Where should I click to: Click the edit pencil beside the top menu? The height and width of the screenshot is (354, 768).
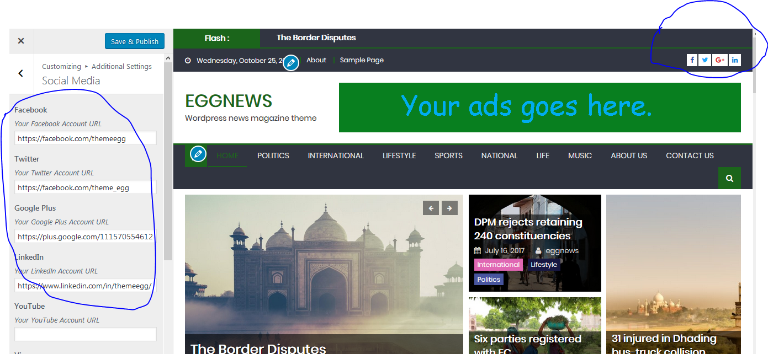(x=291, y=62)
